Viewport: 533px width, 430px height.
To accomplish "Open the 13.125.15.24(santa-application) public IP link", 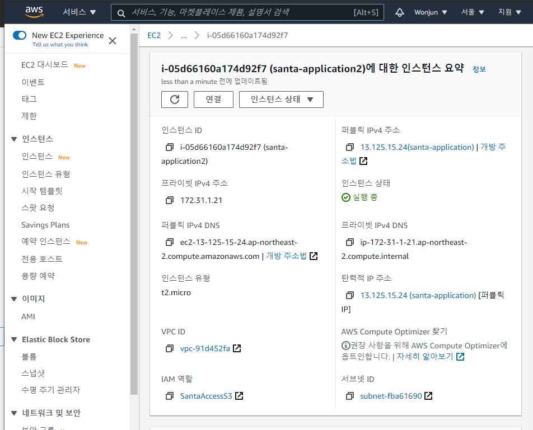I will click(417, 147).
